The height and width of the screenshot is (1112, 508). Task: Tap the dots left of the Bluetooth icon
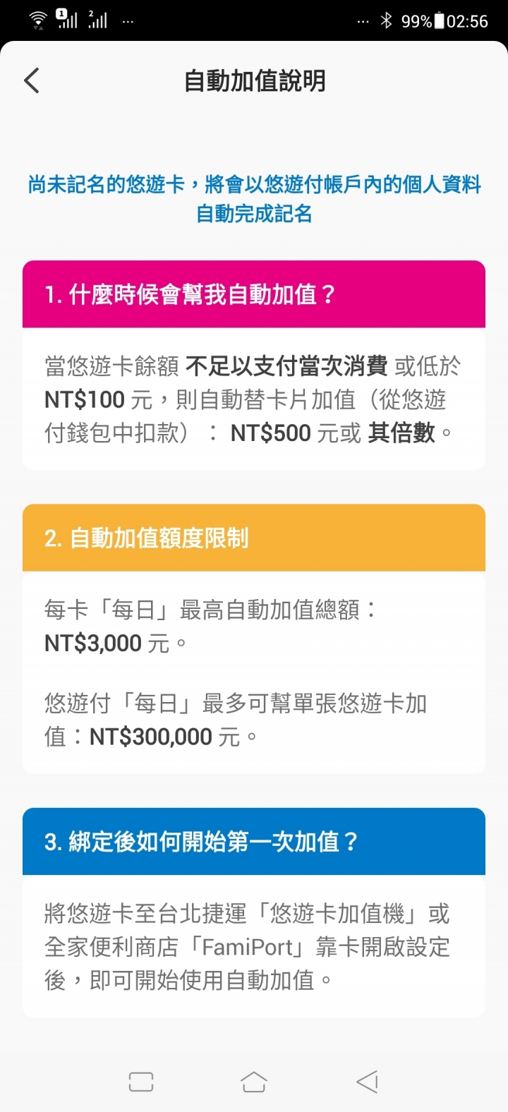[363, 21]
